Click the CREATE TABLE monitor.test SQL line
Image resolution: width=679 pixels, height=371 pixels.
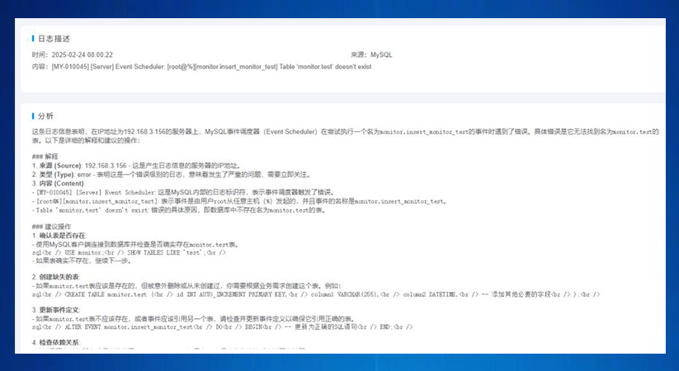pyautogui.click(x=316, y=294)
